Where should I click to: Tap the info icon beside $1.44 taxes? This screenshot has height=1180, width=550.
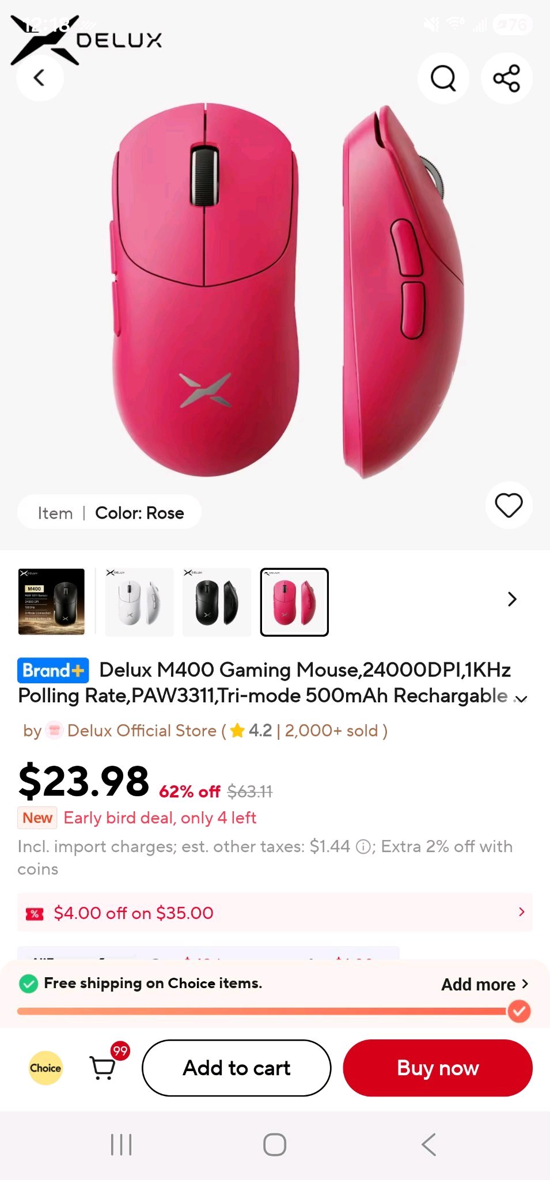tap(363, 847)
